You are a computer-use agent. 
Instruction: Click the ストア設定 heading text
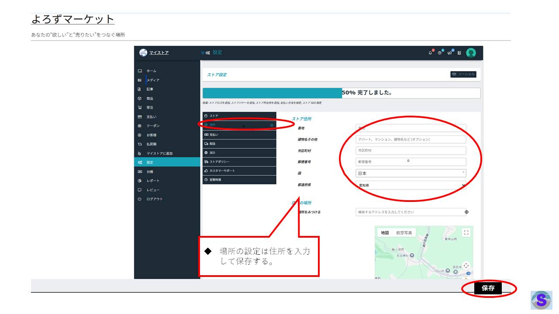(x=217, y=75)
